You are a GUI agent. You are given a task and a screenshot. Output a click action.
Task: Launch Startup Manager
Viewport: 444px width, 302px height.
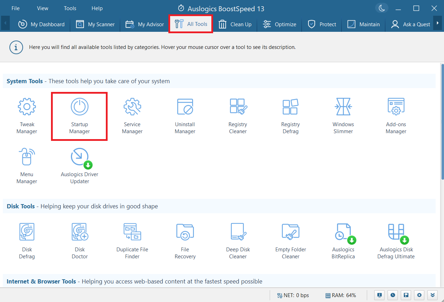click(80, 116)
